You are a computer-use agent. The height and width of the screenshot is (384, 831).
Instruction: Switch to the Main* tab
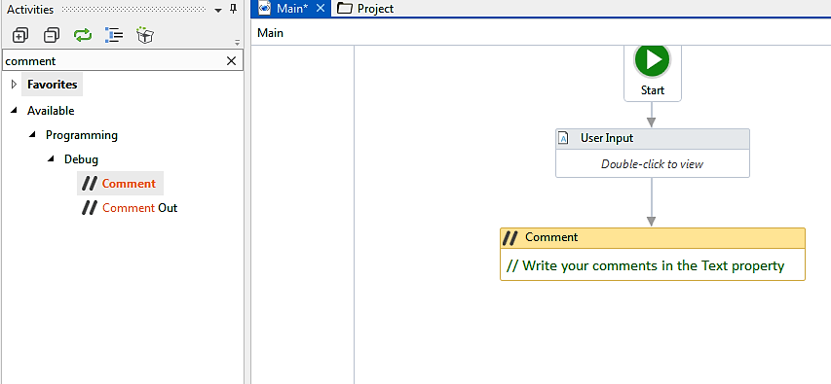(291, 9)
